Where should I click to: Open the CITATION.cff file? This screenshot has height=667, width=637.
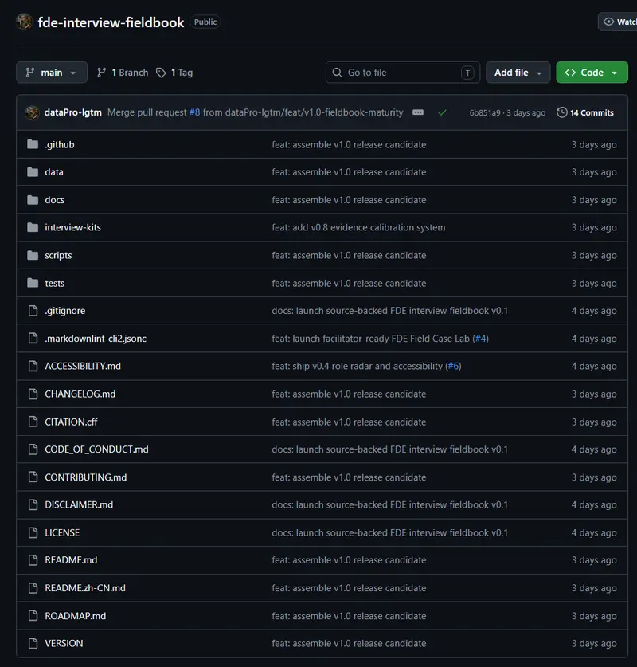point(71,422)
